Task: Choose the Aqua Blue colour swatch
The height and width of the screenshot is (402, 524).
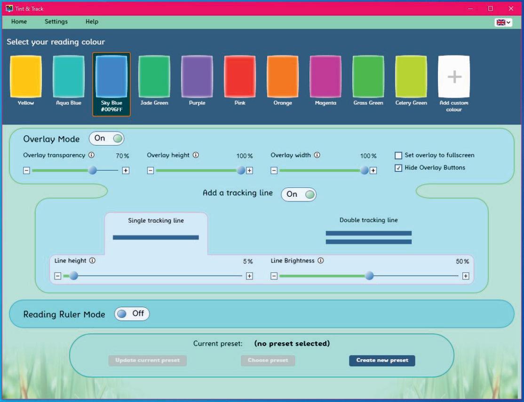Action: tap(69, 77)
